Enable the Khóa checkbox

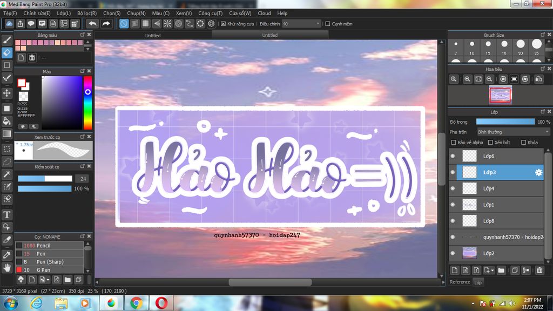(x=523, y=143)
